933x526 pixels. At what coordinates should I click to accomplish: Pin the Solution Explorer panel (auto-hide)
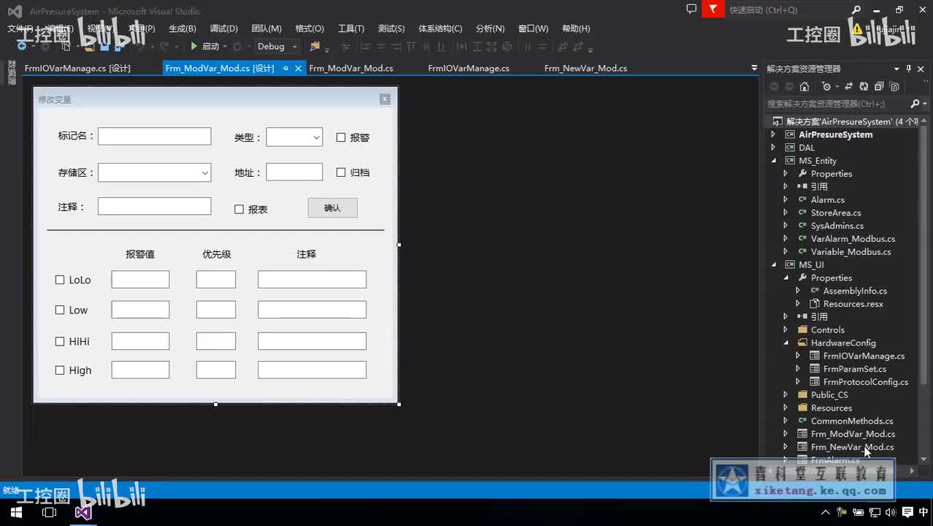[x=908, y=69]
